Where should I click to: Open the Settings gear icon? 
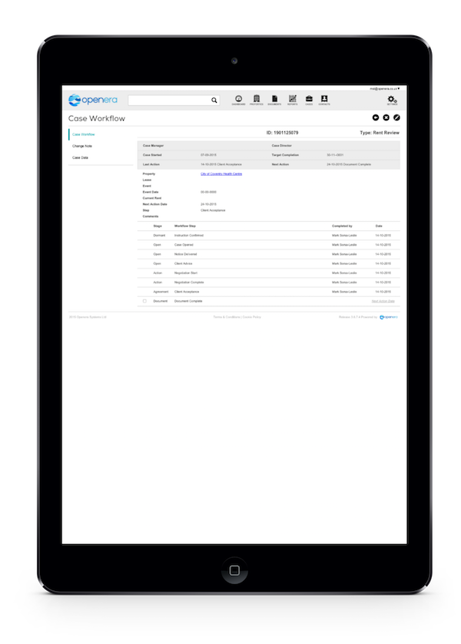(392, 100)
